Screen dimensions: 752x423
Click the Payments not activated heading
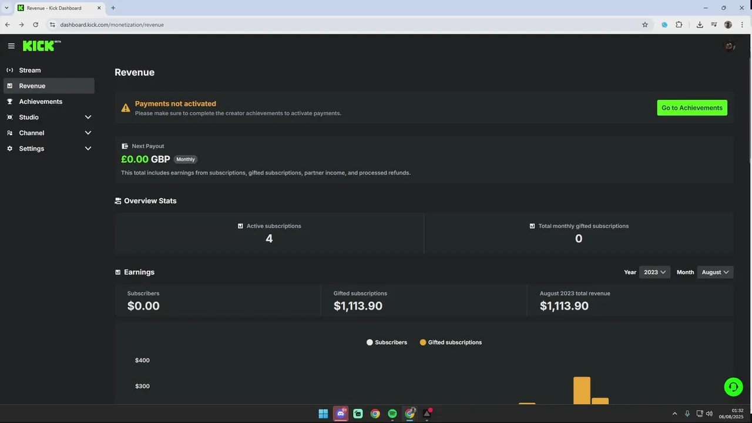tap(176, 103)
